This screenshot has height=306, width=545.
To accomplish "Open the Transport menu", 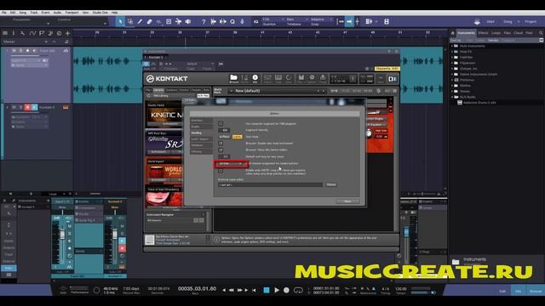I will [x=72, y=13].
